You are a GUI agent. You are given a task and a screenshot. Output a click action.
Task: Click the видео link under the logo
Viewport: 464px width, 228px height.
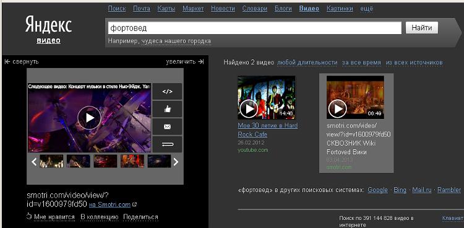point(48,41)
